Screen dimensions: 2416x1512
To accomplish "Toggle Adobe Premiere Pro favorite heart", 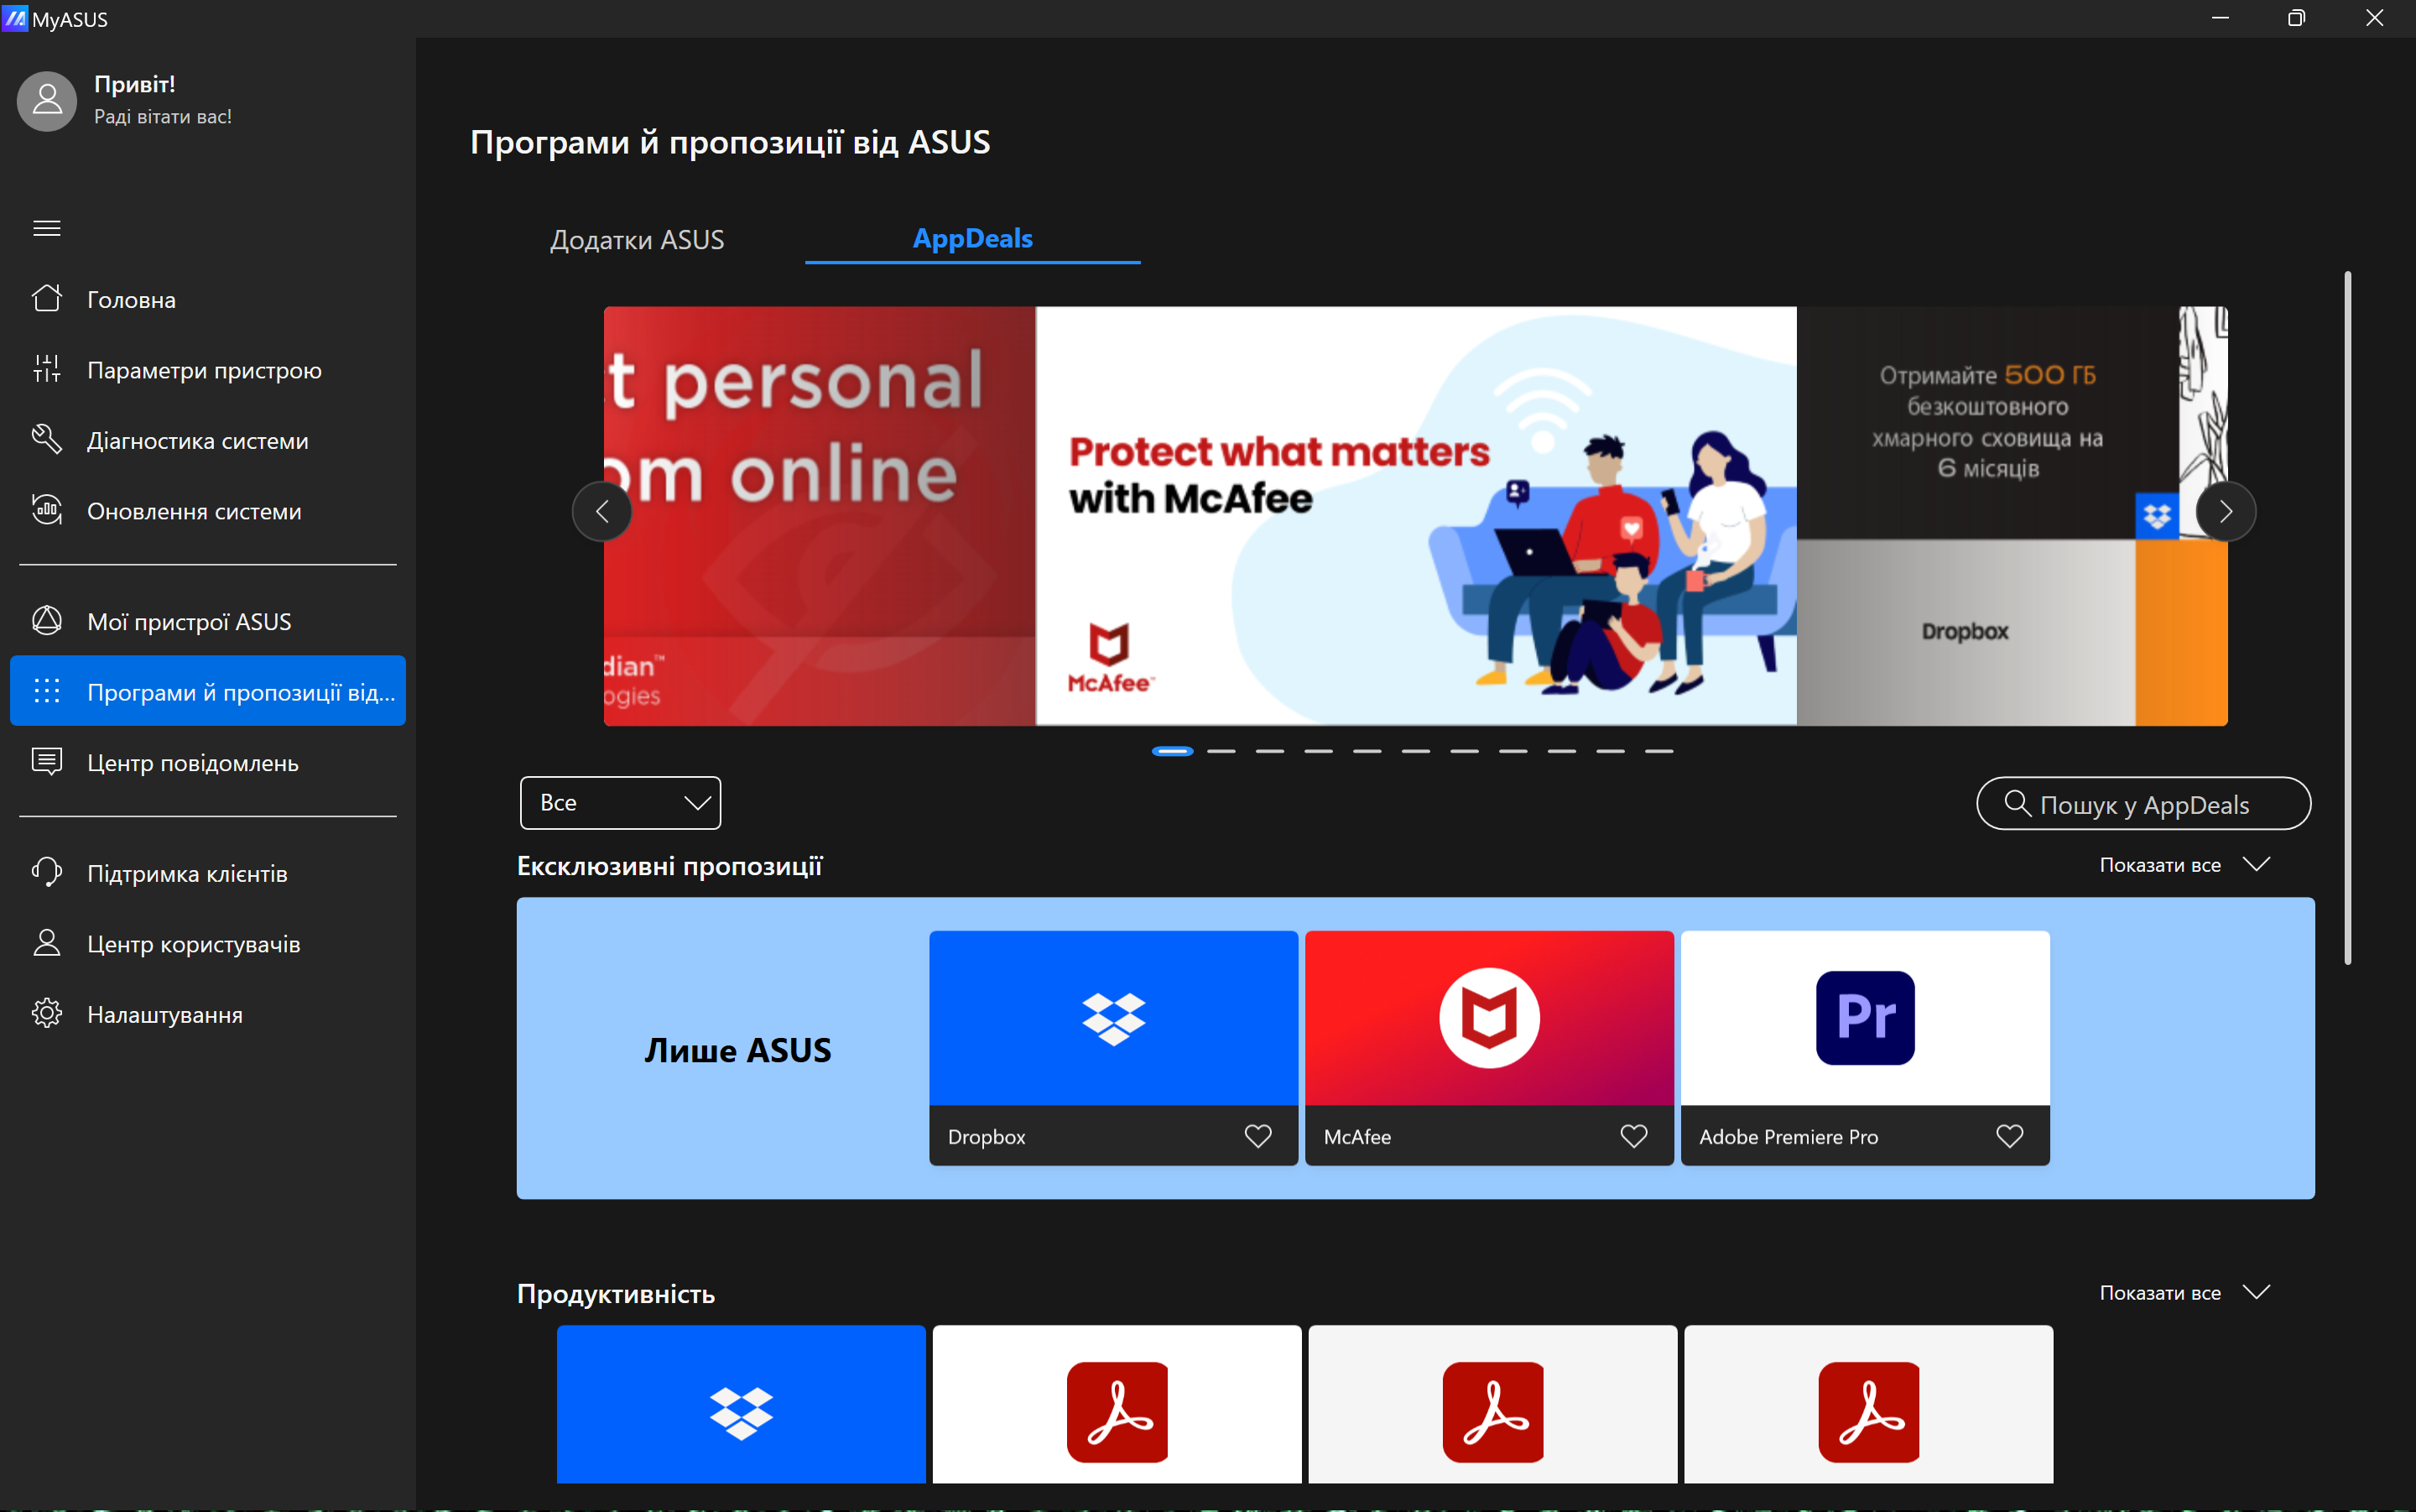I will (x=2009, y=1136).
